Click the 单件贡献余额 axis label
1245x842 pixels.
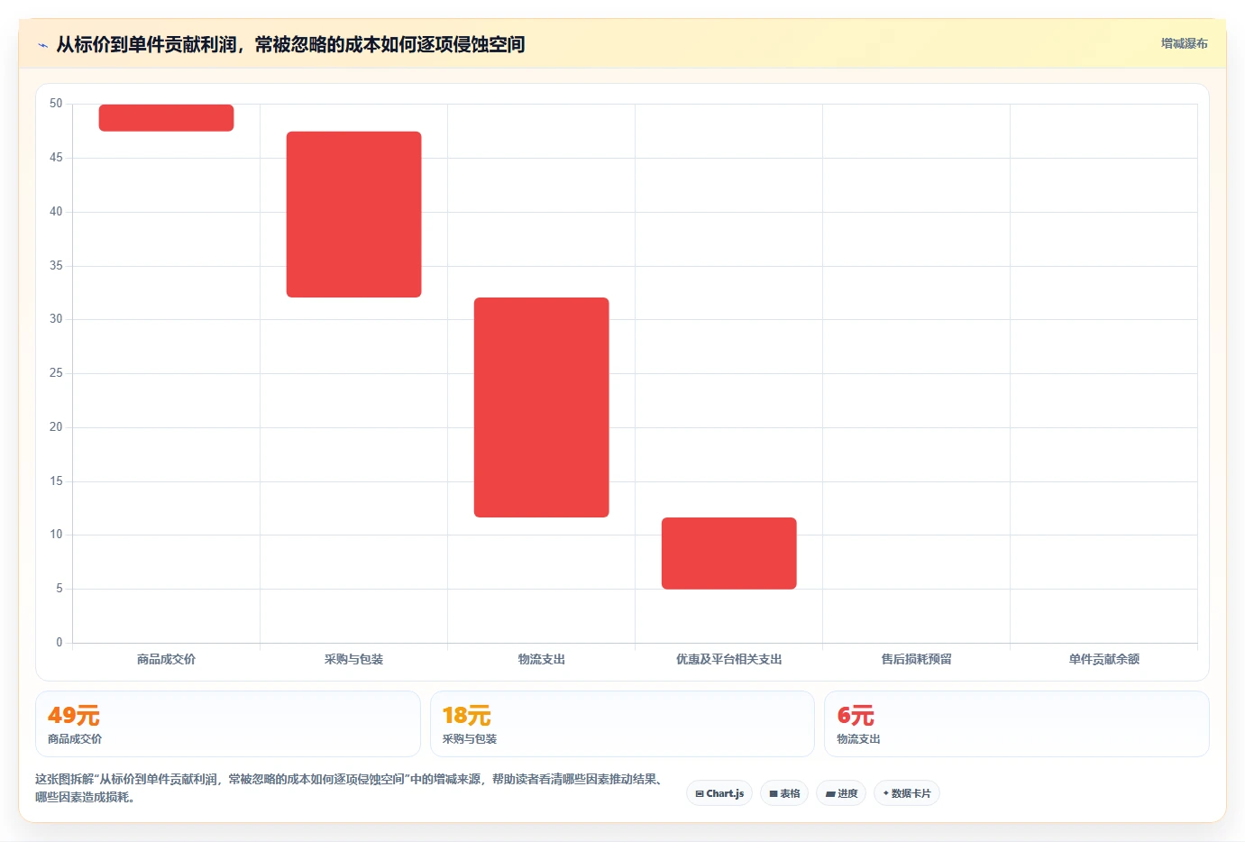[x=1103, y=659]
